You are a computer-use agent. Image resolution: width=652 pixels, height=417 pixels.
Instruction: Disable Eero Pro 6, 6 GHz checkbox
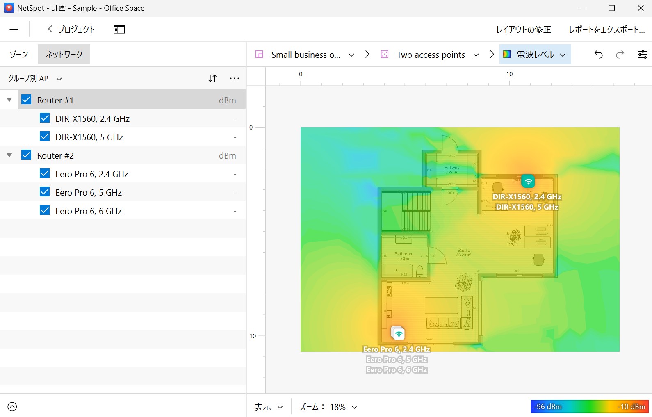pos(45,210)
